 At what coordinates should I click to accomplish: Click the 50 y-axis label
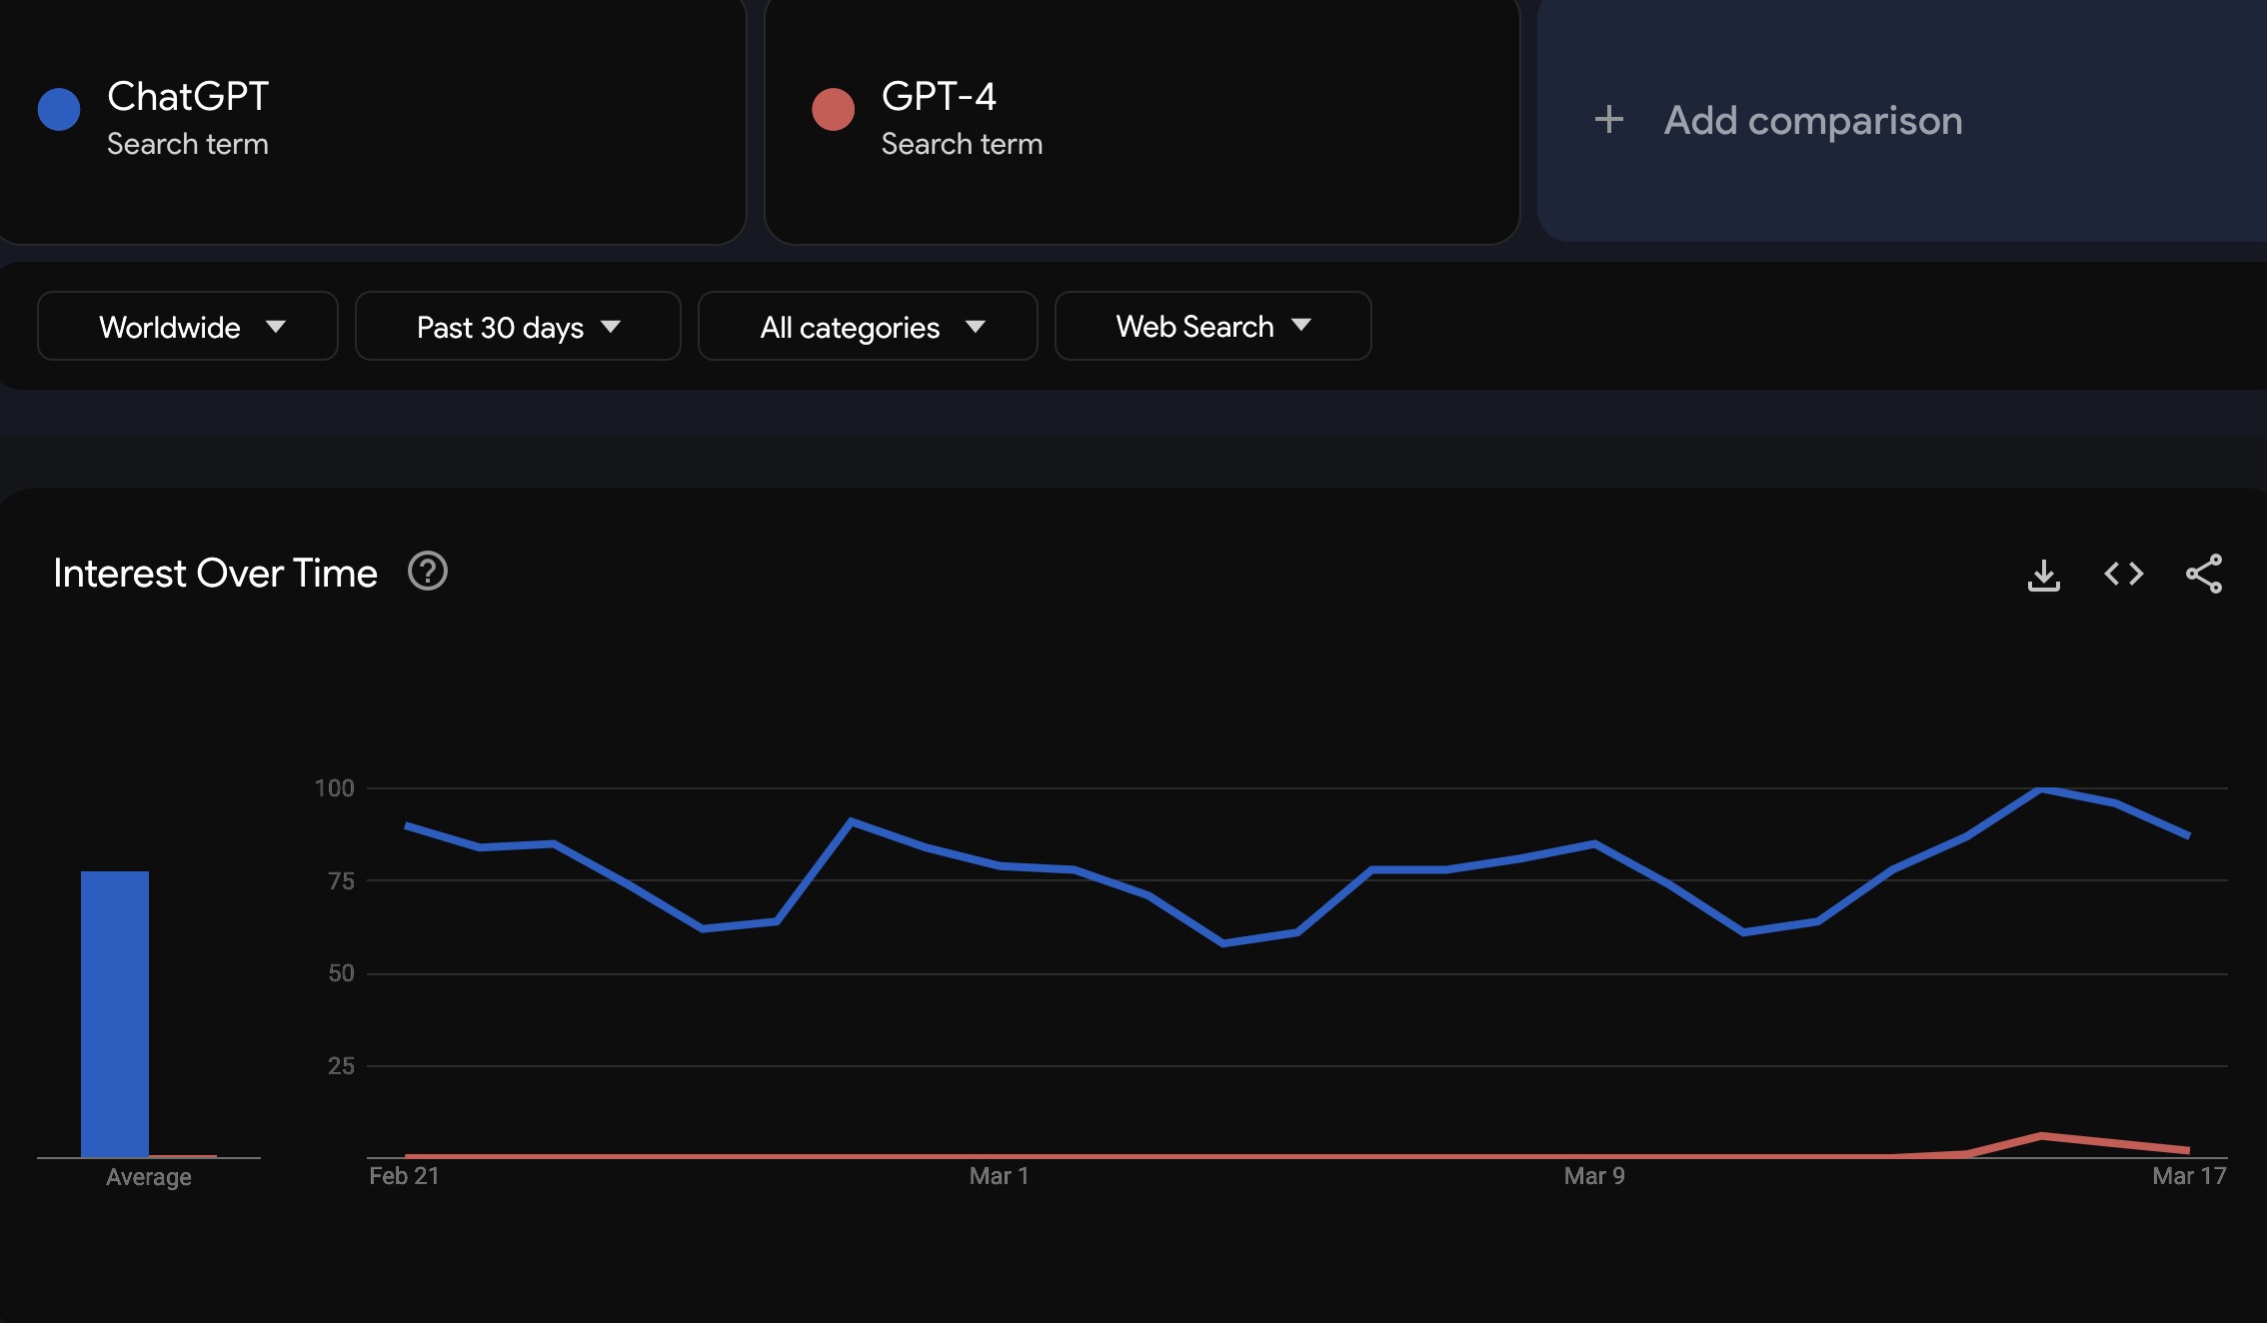341,973
